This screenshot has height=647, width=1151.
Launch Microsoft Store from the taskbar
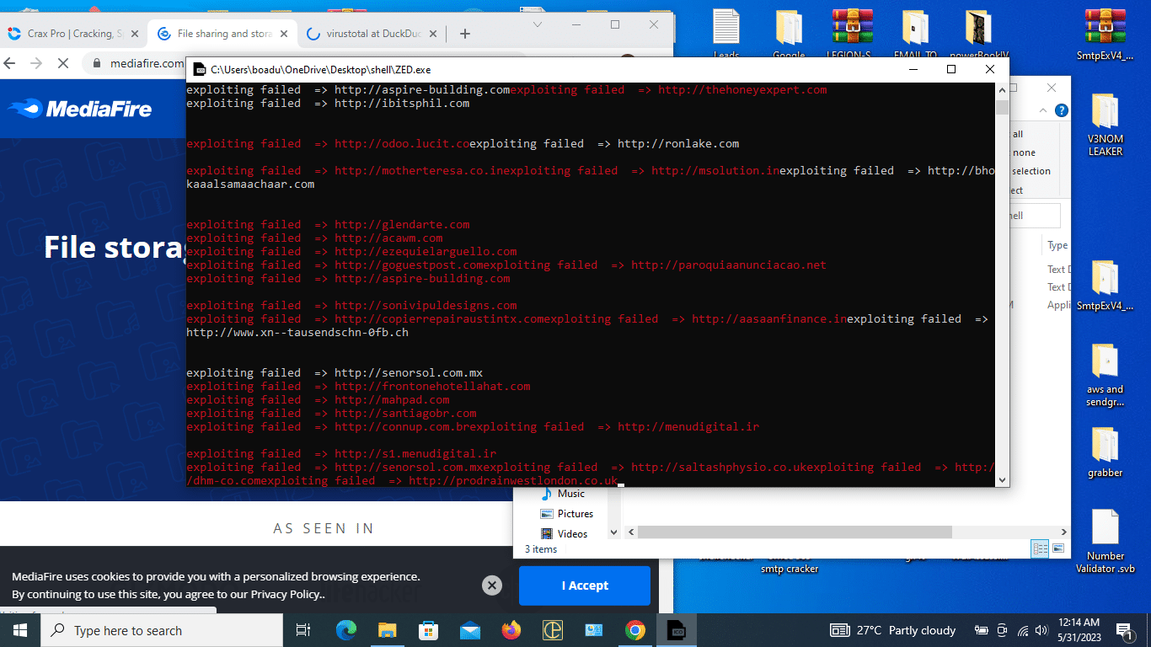[429, 629]
